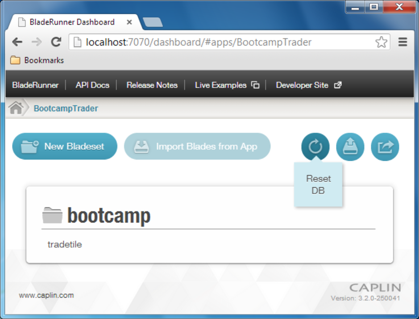The height and width of the screenshot is (319, 419).
Task: Go back with browser back arrow
Action: tap(17, 42)
